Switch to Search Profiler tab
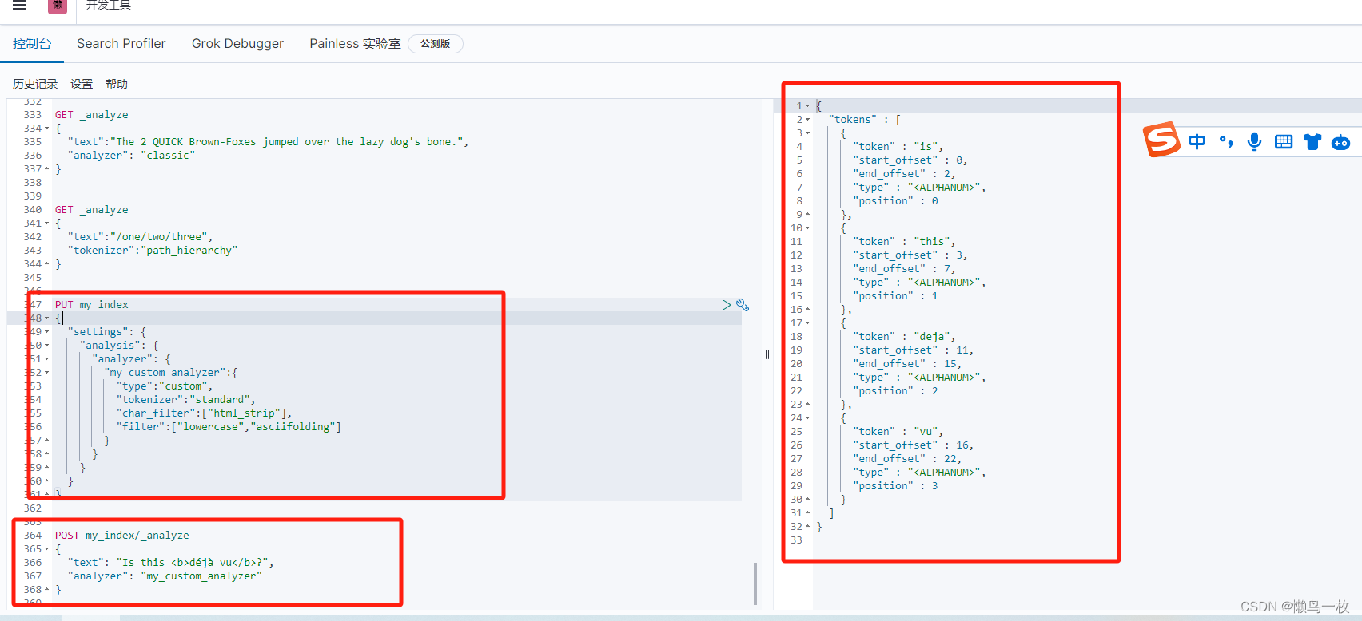The width and height of the screenshot is (1362, 621). pyautogui.click(x=121, y=44)
